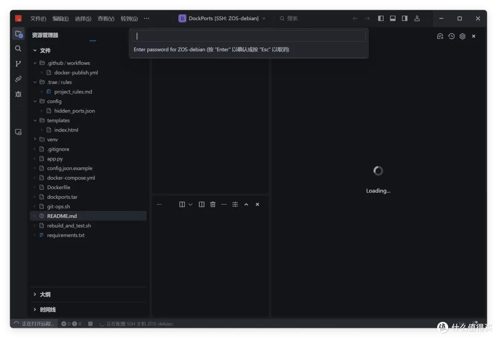Click the account profile icon in title bar
Image resolution: width=497 pixels, height=338 pixels.
[x=417, y=18]
